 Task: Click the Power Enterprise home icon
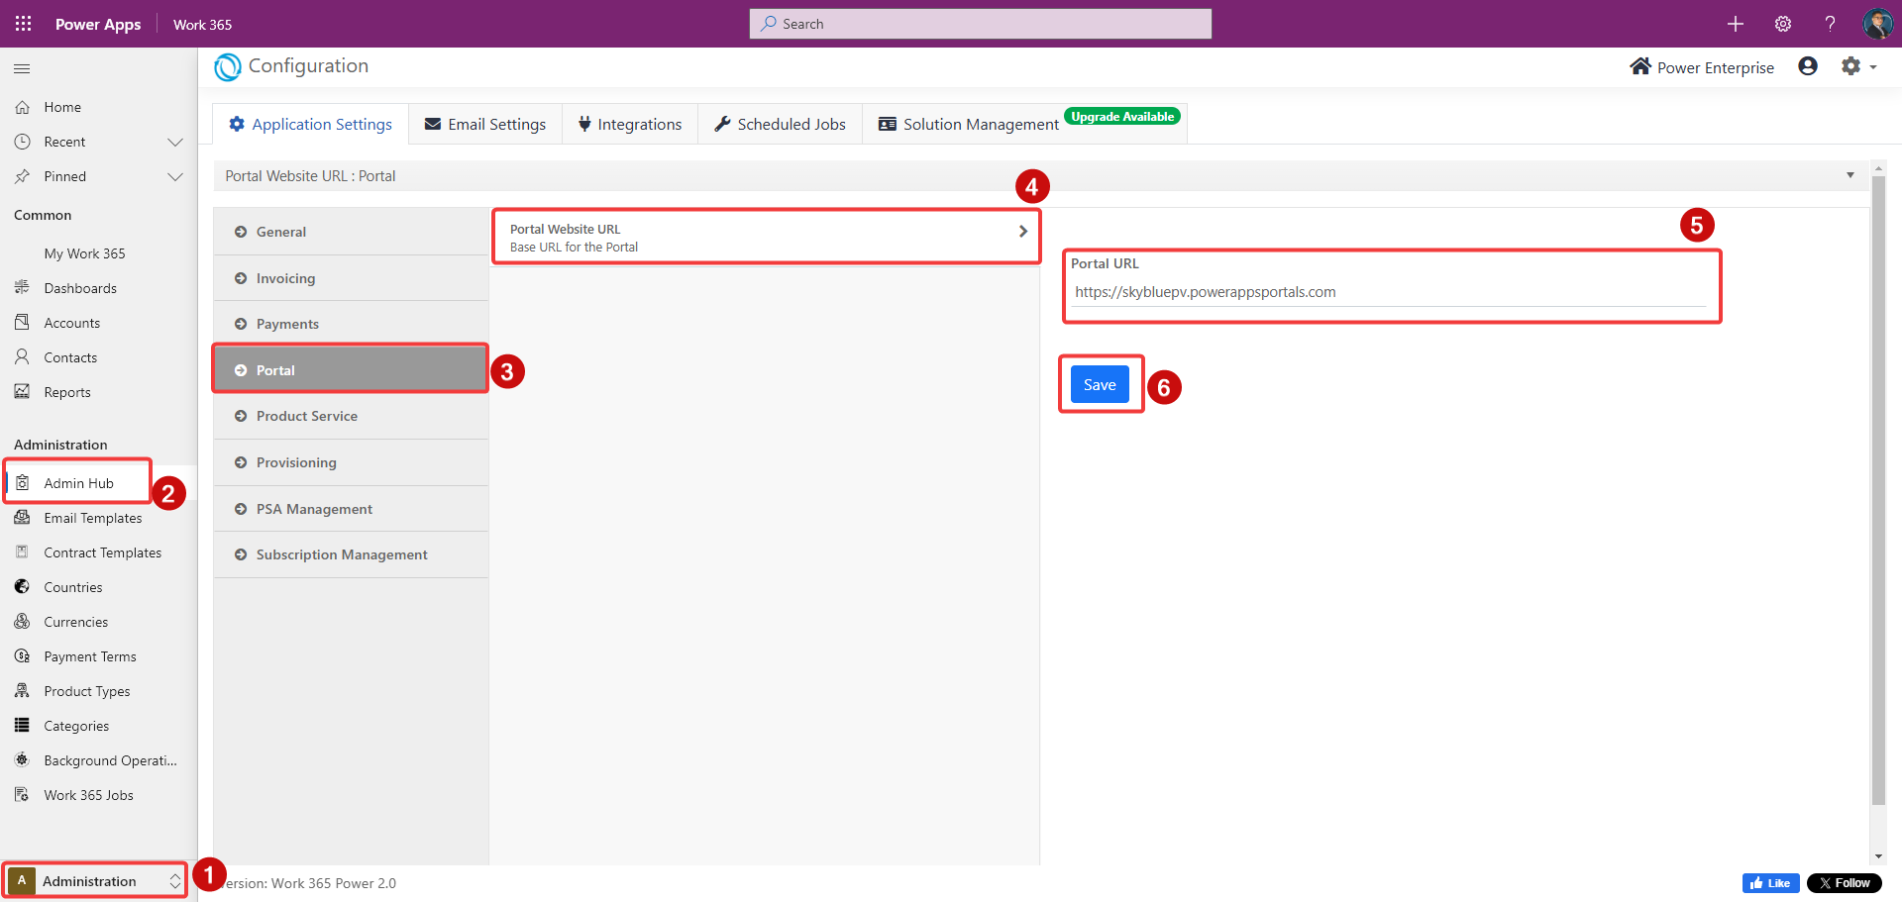(x=1640, y=66)
